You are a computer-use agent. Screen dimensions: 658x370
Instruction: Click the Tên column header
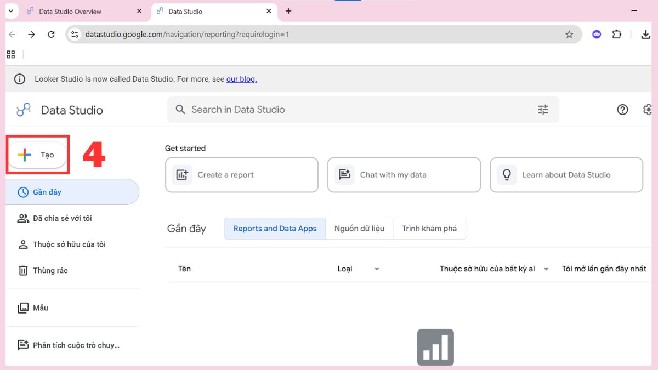click(184, 269)
